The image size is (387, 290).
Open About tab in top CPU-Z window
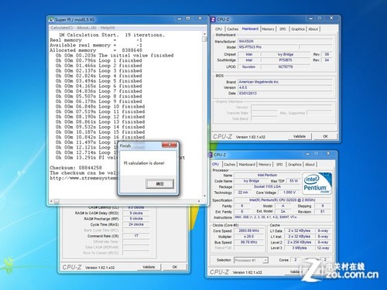click(313, 29)
